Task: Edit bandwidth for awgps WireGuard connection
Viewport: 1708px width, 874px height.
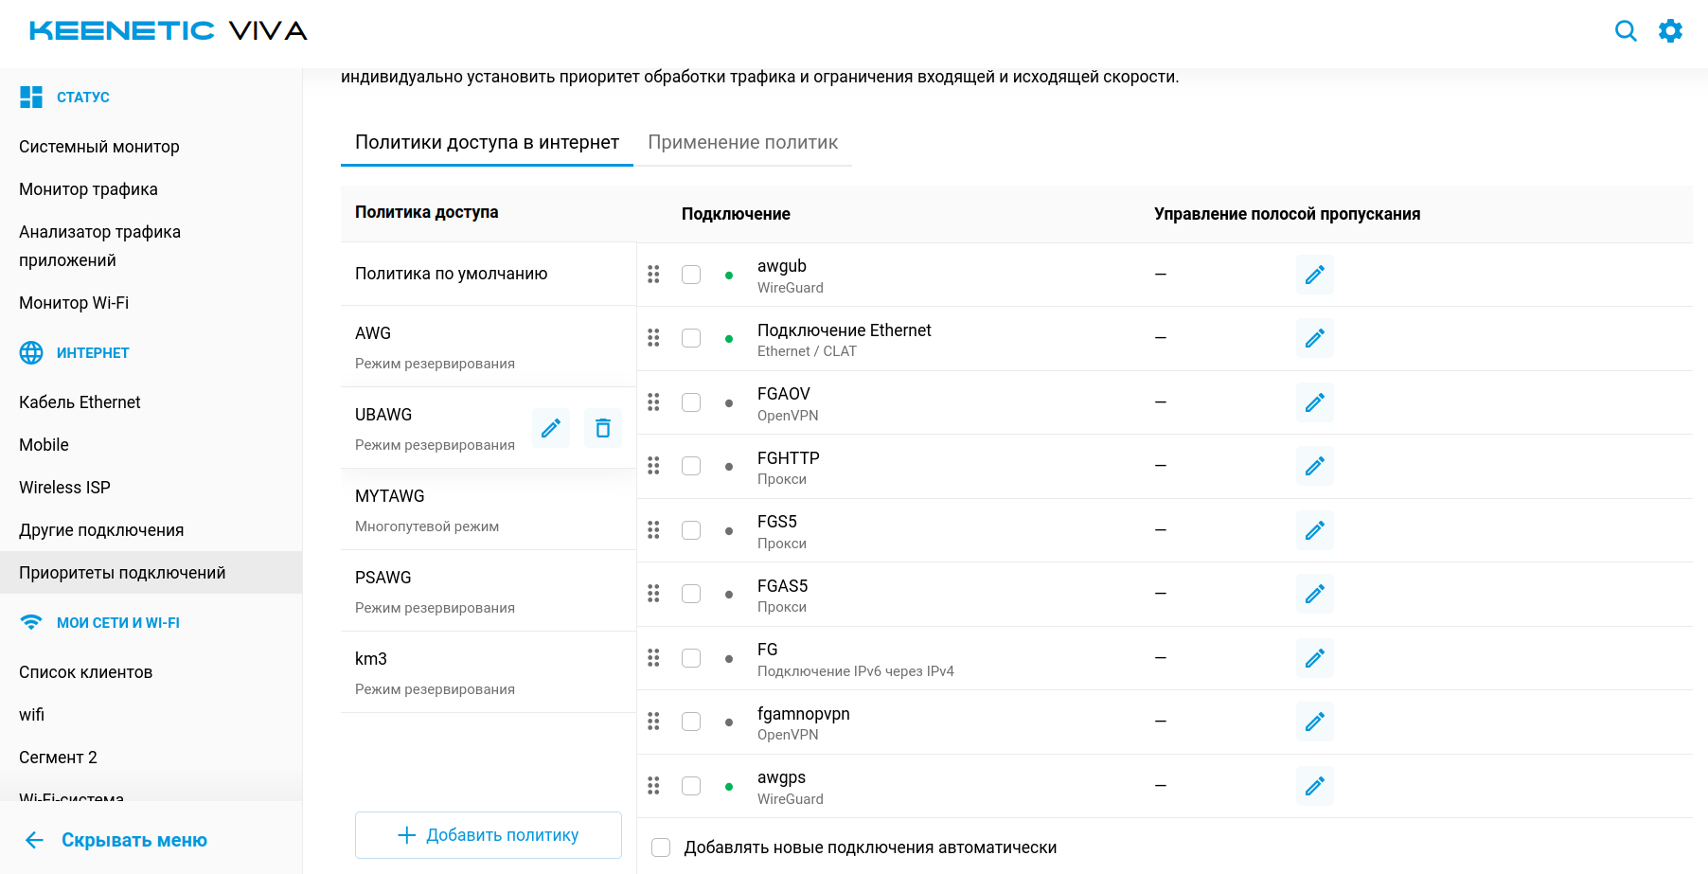Action: click(1314, 786)
